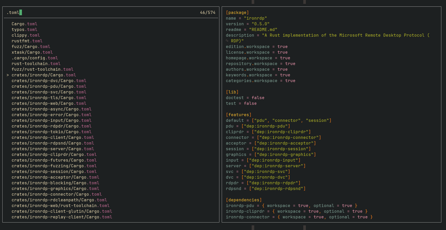Select crates/ironrdp-client/Cargo.toml

click(53, 138)
